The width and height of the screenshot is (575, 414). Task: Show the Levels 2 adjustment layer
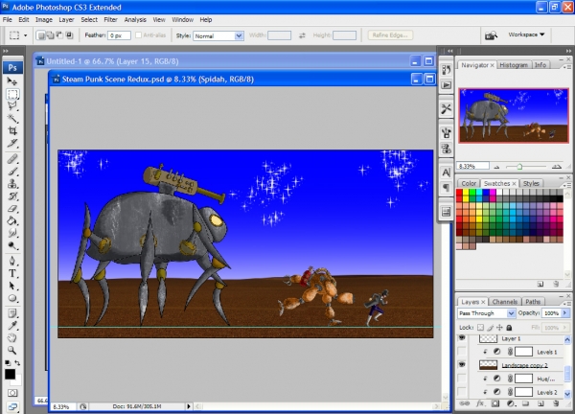pyautogui.click(x=462, y=392)
